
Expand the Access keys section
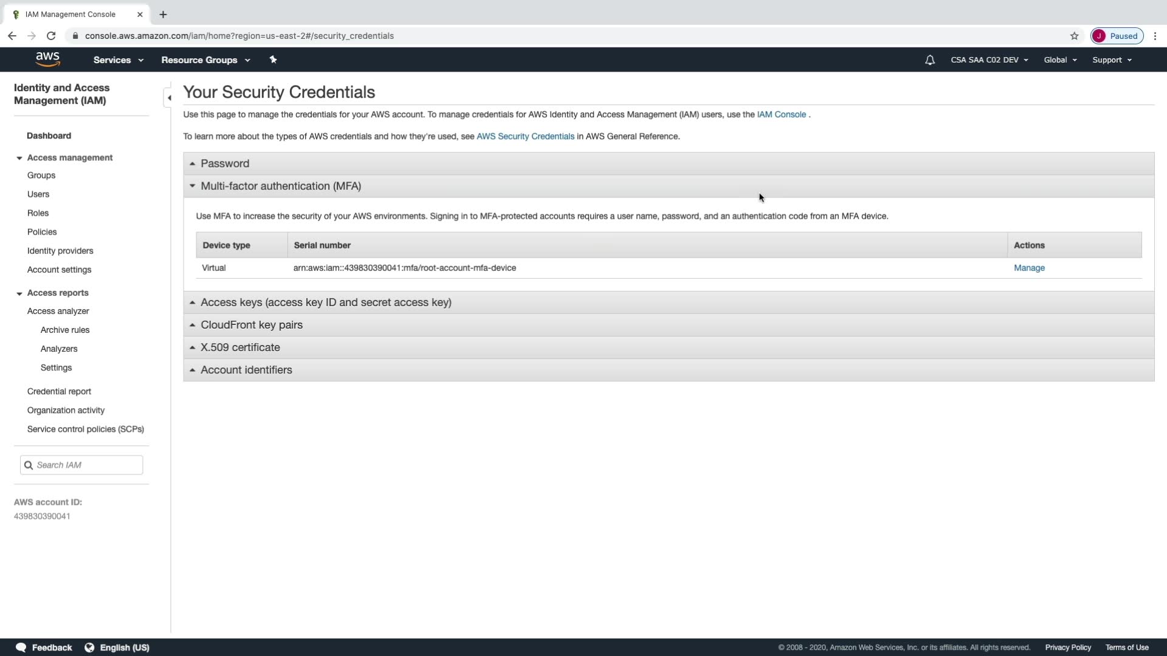pyautogui.click(x=325, y=302)
